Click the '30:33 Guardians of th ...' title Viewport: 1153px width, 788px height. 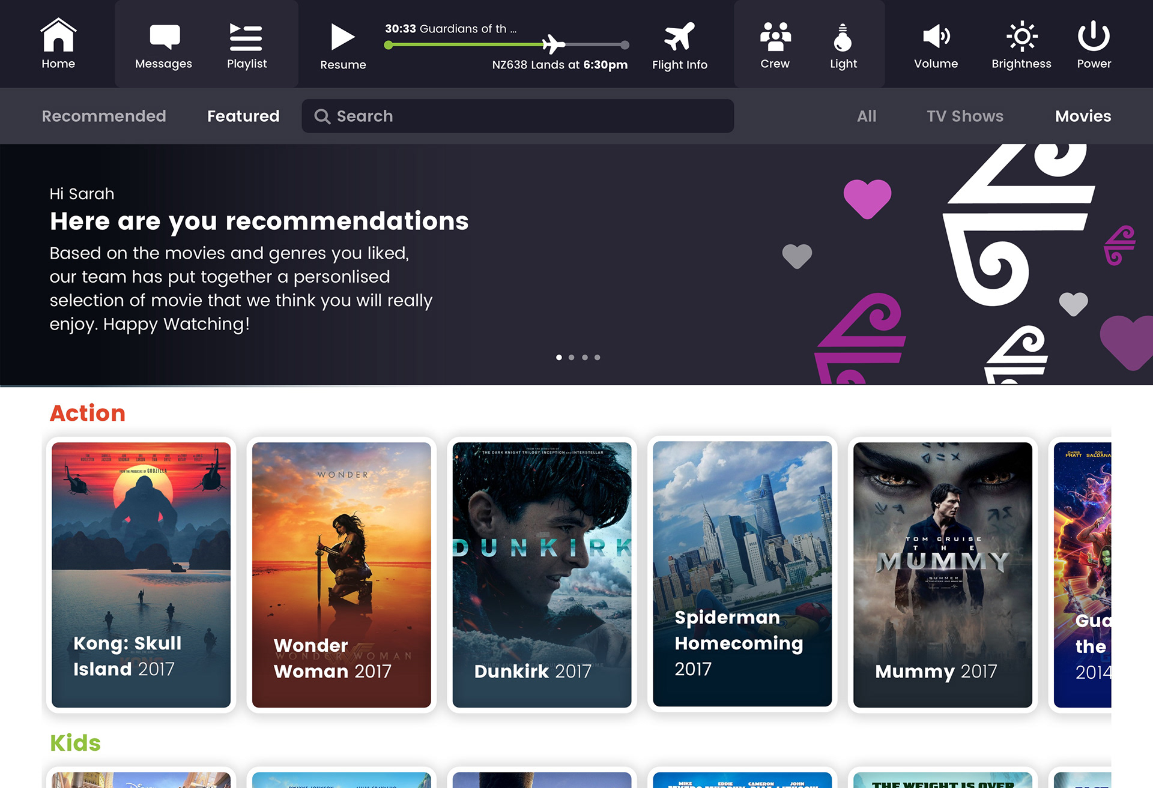(450, 29)
